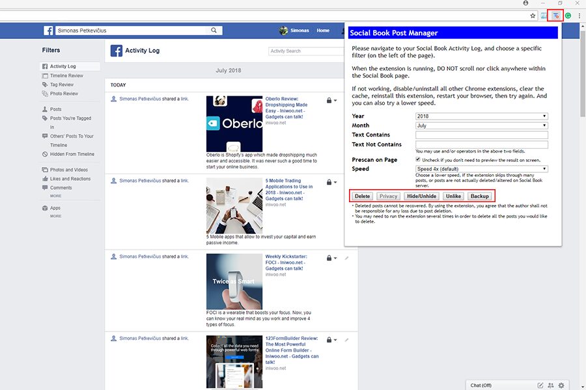Screen dimensions: 586x390
Task: Click the Hide/Unhide button
Action: click(421, 196)
